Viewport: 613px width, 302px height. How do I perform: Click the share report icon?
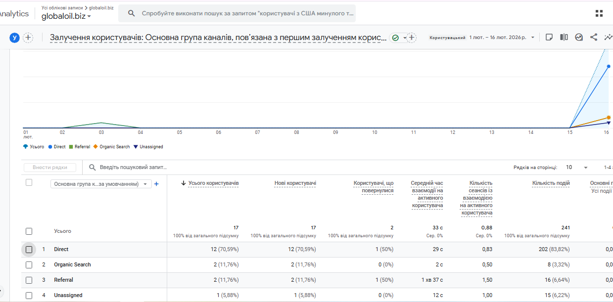(594, 37)
